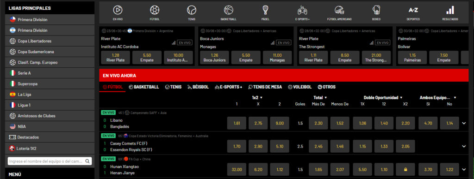Click the Argentina flag icon for Primera División
The image size is (474, 179).
[x=12, y=30]
